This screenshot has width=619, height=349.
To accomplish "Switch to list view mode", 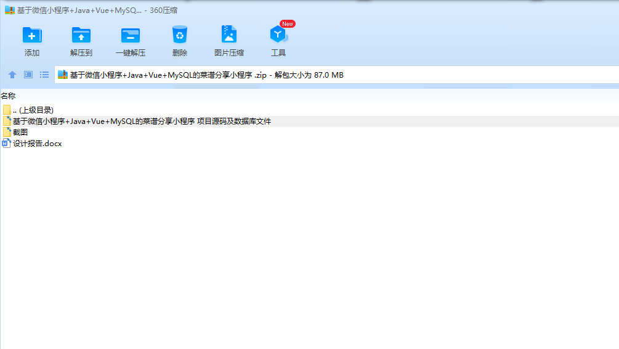I will tap(44, 75).
